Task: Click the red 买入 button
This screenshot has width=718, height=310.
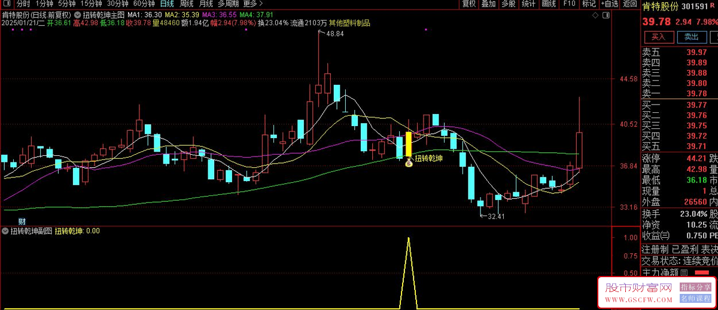Action: [x=658, y=37]
